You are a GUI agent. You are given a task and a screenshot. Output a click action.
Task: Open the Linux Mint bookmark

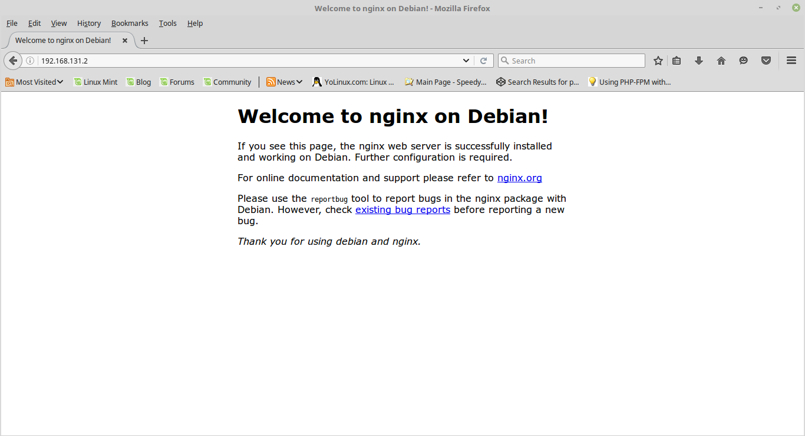coord(95,82)
